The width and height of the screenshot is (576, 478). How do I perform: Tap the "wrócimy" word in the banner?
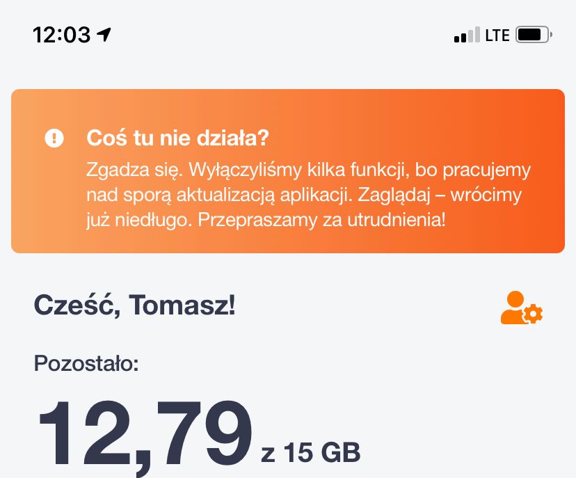coord(486,196)
